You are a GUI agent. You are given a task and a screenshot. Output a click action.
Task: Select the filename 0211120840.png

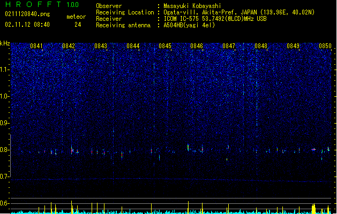point(27,14)
